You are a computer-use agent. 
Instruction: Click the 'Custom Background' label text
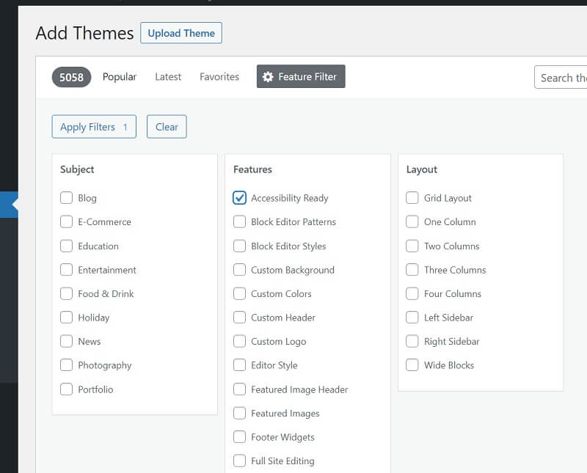click(293, 270)
